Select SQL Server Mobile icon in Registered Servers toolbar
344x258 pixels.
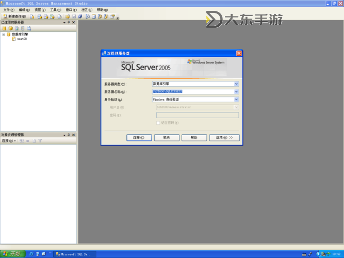[x=23, y=28]
